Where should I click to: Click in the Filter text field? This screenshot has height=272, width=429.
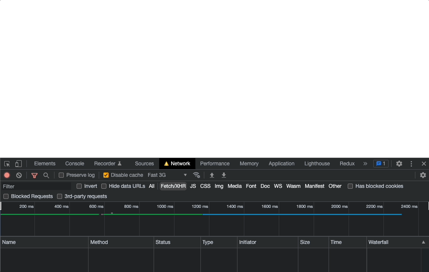point(36,187)
